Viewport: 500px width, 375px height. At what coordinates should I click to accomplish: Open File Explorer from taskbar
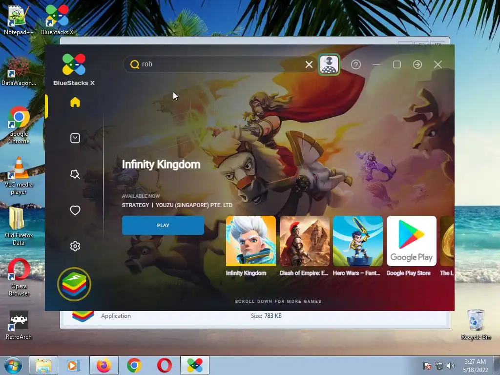[x=43, y=365]
